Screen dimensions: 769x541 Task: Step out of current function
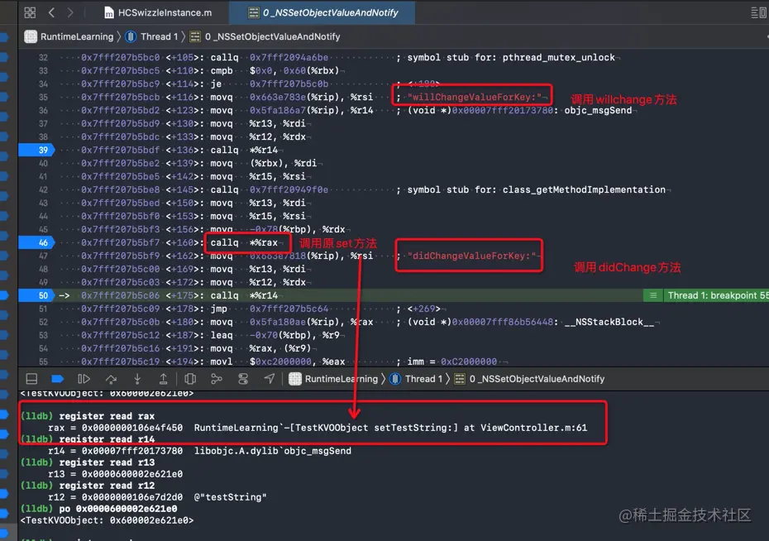[164, 379]
